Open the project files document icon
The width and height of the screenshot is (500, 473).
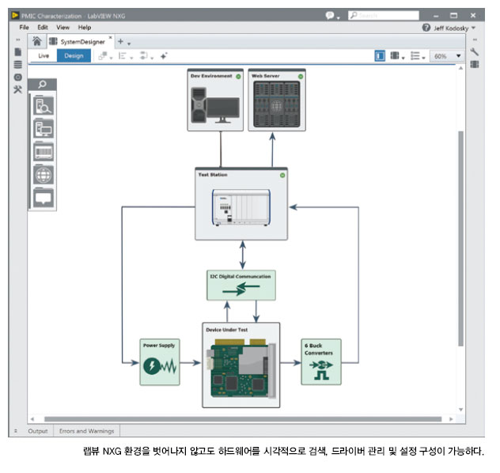coord(18,52)
